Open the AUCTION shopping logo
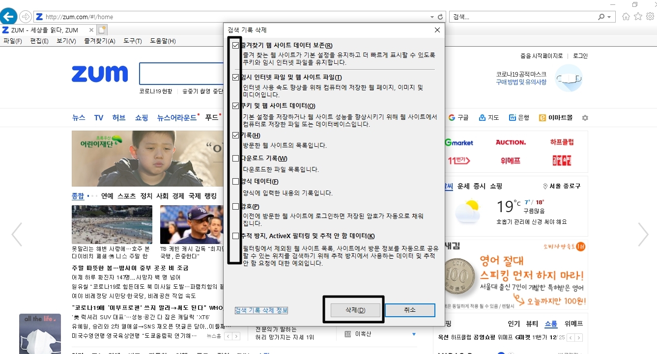Image resolution: width=657 pixels, height=354 pixels. [511, 142]
